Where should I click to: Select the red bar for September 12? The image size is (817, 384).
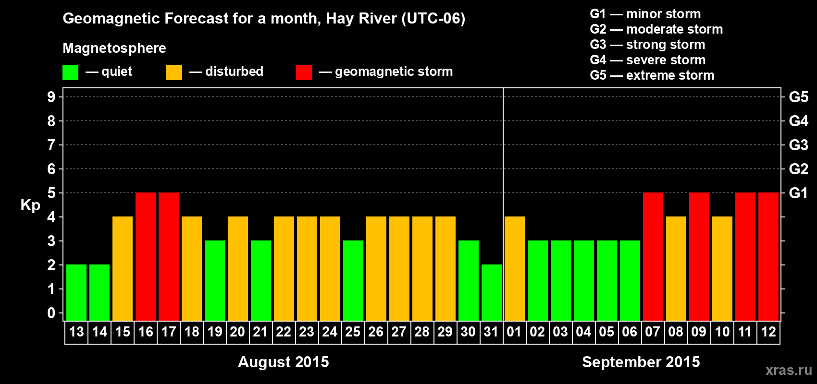(768, 256)
